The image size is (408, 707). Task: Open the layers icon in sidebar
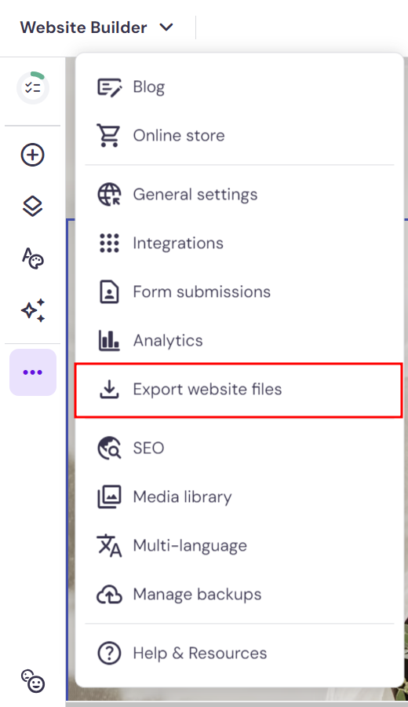coord(33,207)
